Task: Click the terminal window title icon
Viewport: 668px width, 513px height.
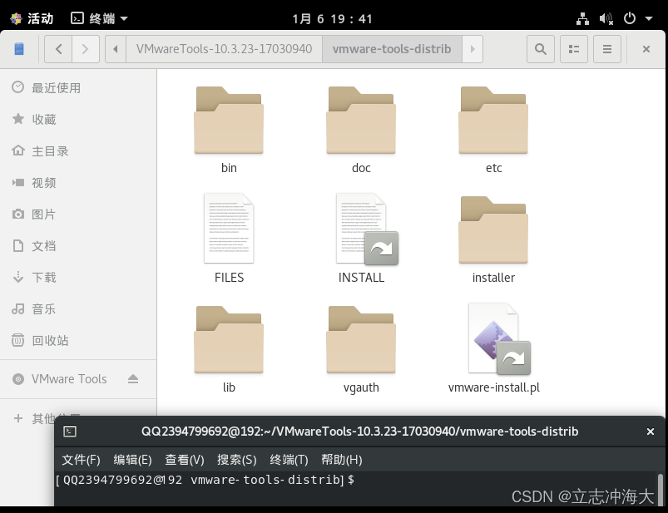Action: click(70, 432)
